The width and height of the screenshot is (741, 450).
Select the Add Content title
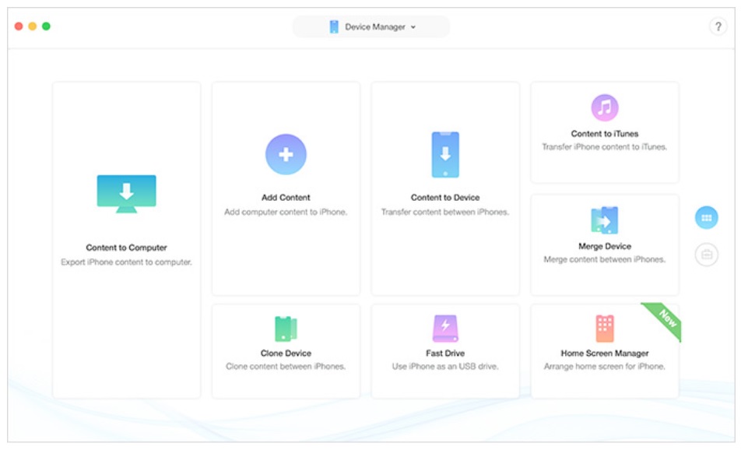(286, 198)
